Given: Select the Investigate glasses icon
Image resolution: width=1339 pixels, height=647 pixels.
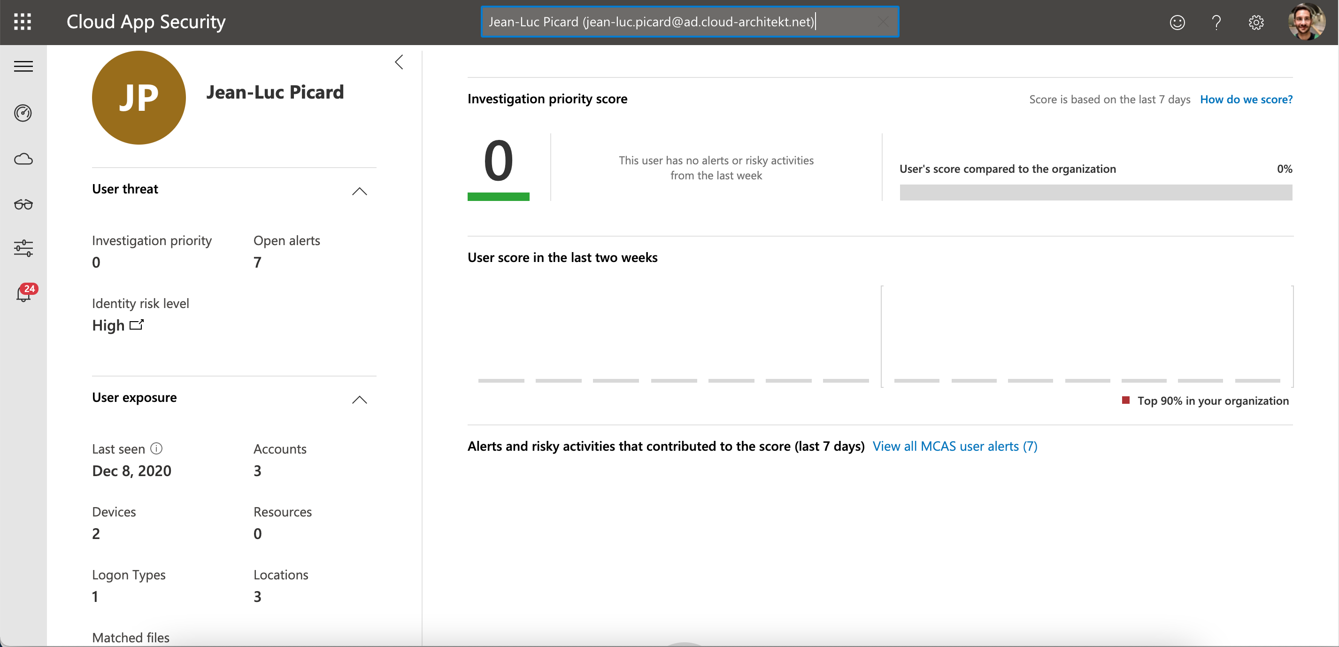Looking at the screenshot, I should (x=23, y=204).
